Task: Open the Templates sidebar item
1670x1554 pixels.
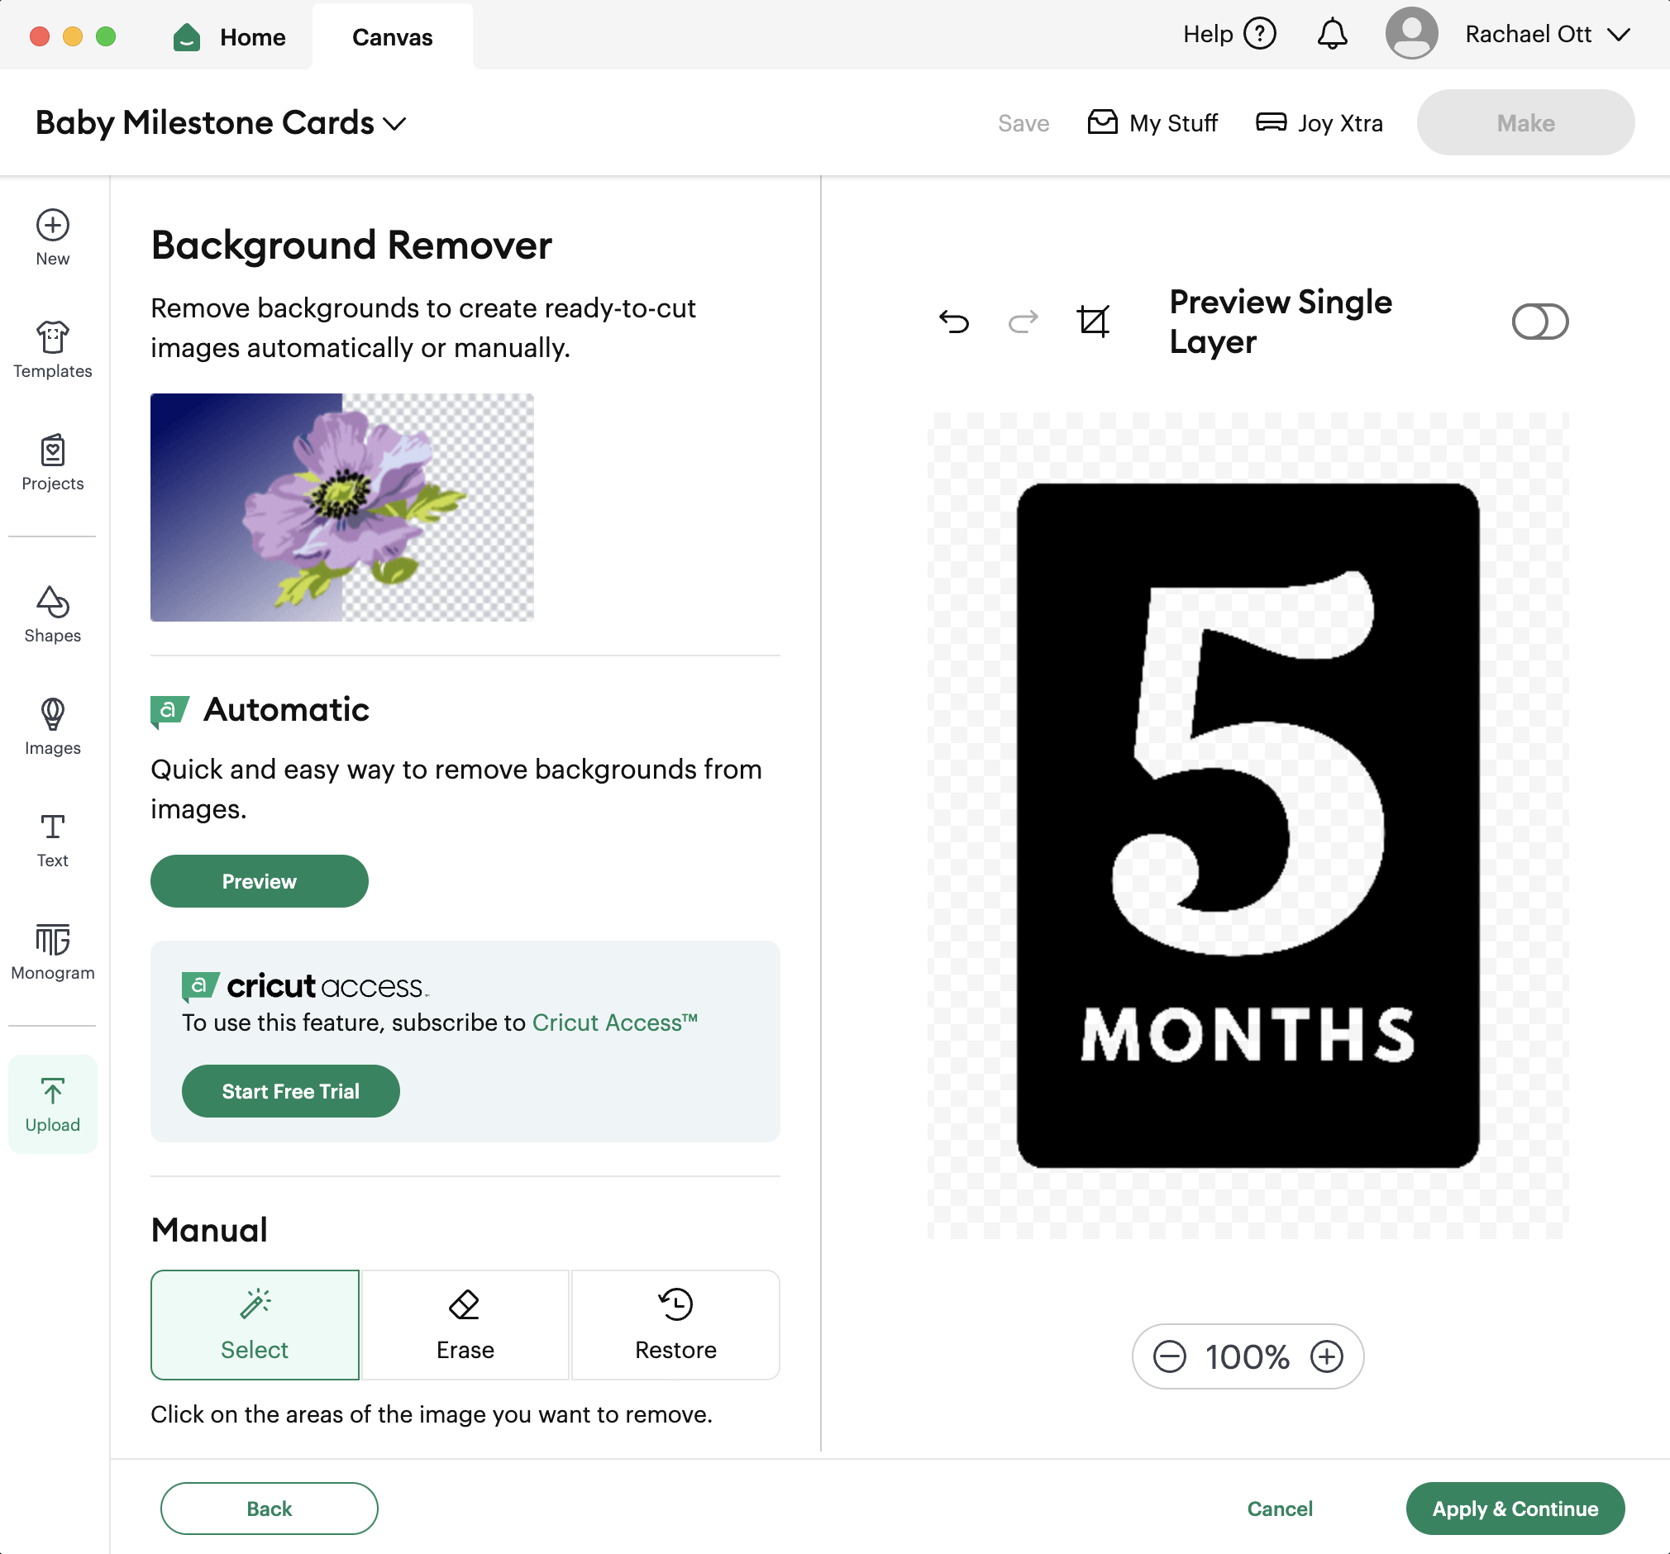Action: click(52, 350)
